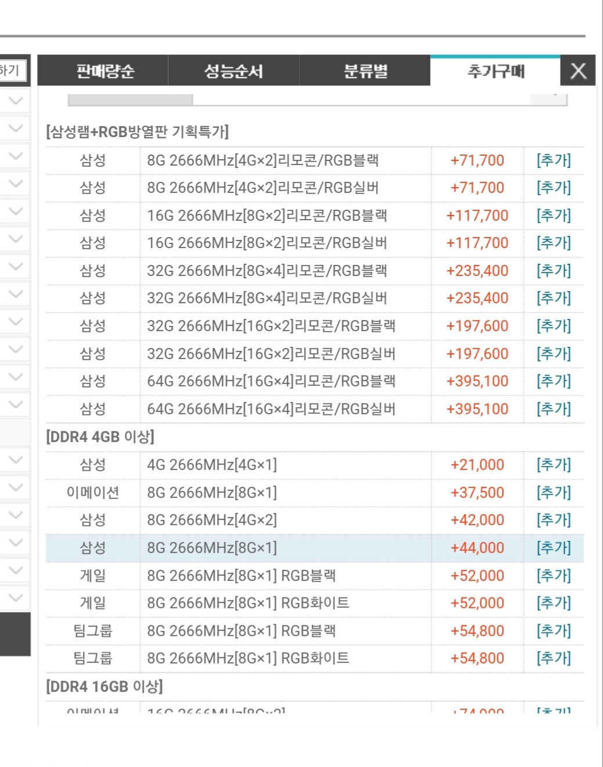Select the [DDR4 16GB 이상] section header
The height and width of the screenshot is (767, 603).
pyautogui.click(x=104, y=687)
